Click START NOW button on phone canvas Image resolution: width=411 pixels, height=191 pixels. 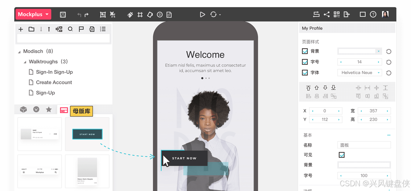(184, 158)
